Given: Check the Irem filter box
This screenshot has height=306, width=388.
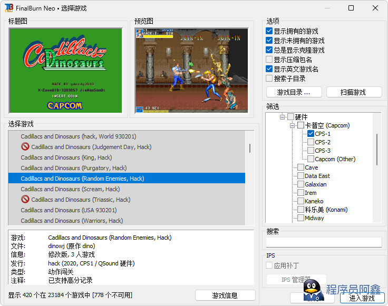Looking at the screenshot, I should click(300, 193).
